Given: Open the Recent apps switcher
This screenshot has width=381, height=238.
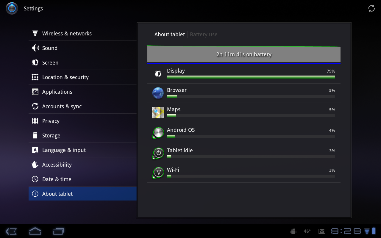Looking at the screenshot, I should pos(59,231).
